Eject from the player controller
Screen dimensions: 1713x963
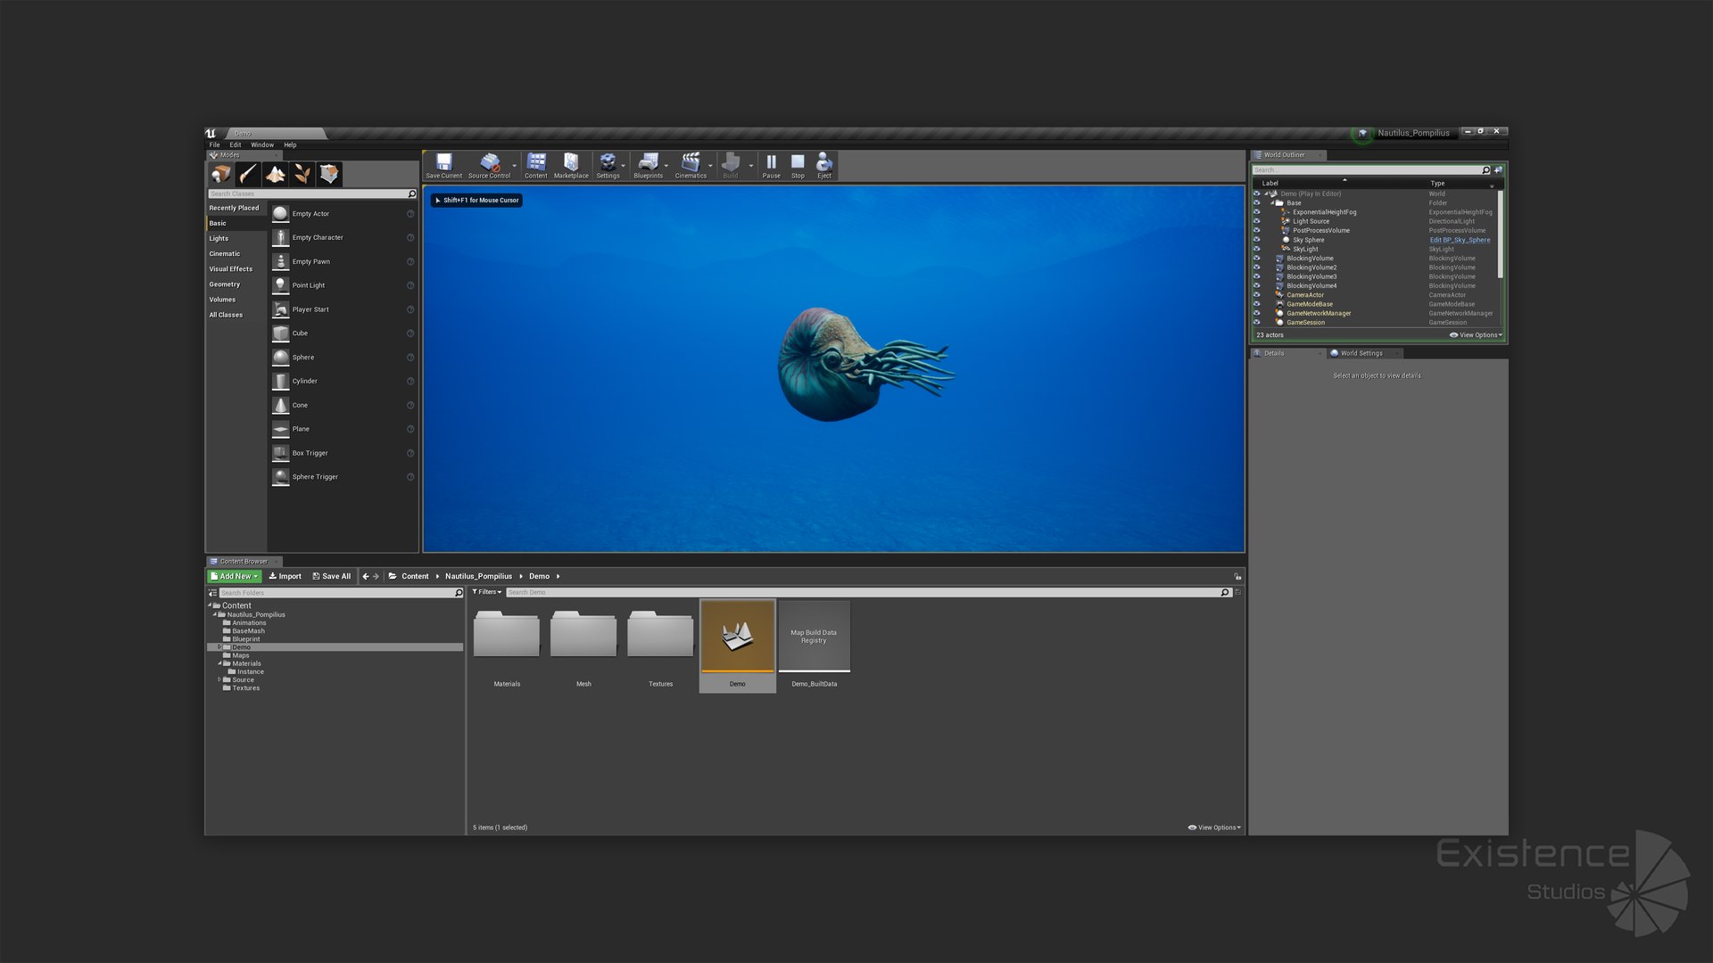(x=824, y=162)
